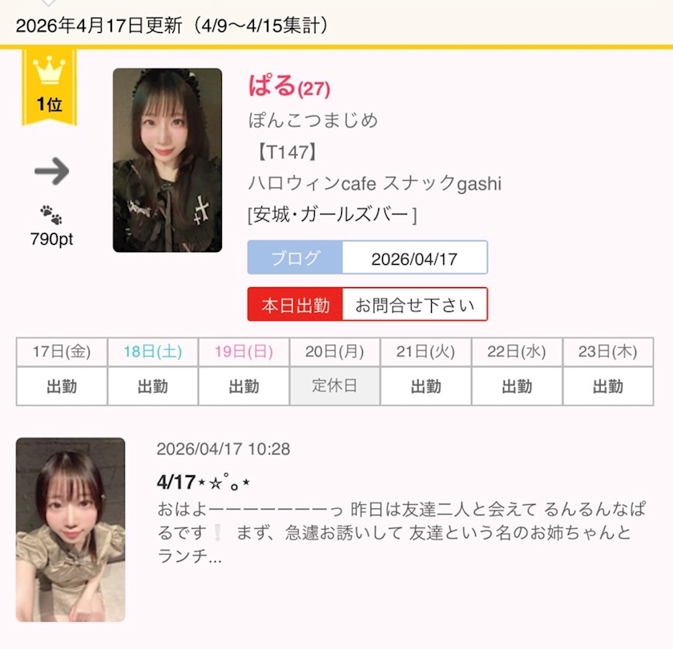Click the blog date 2026/04/17 field
This screenshot has height=649, width=673.
coord(415,257)
